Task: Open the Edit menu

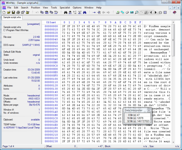Action: 16,8
